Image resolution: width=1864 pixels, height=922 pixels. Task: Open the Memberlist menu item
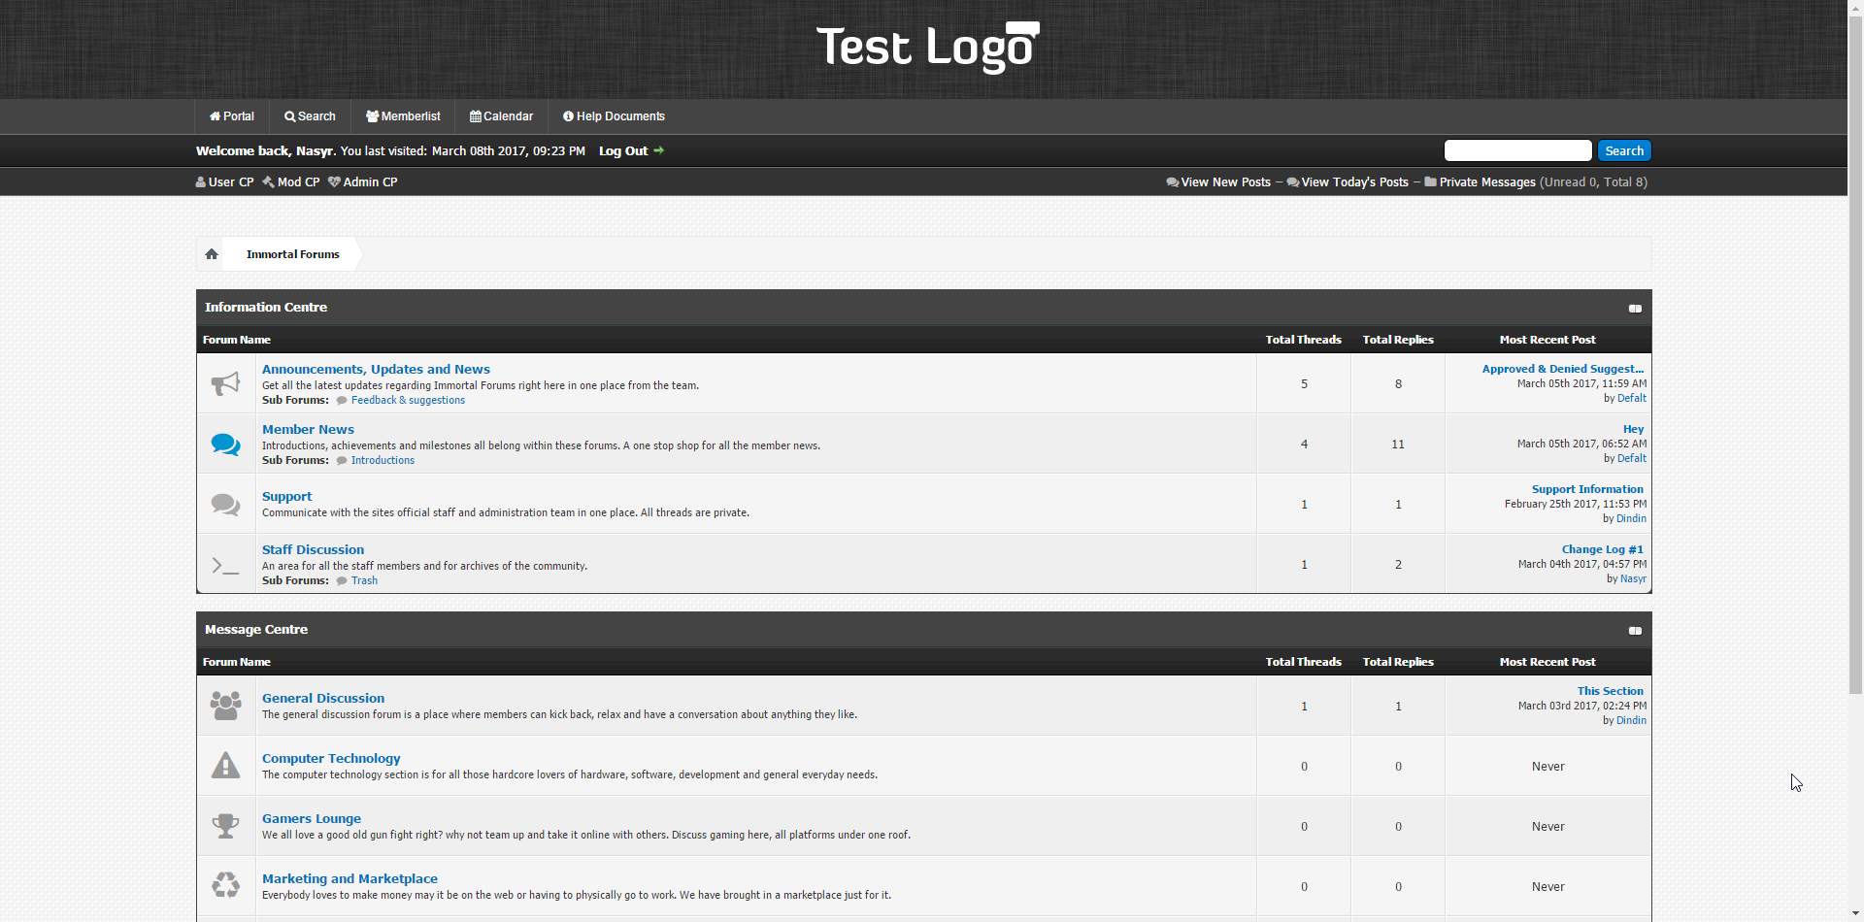click(x=403, y=116)
